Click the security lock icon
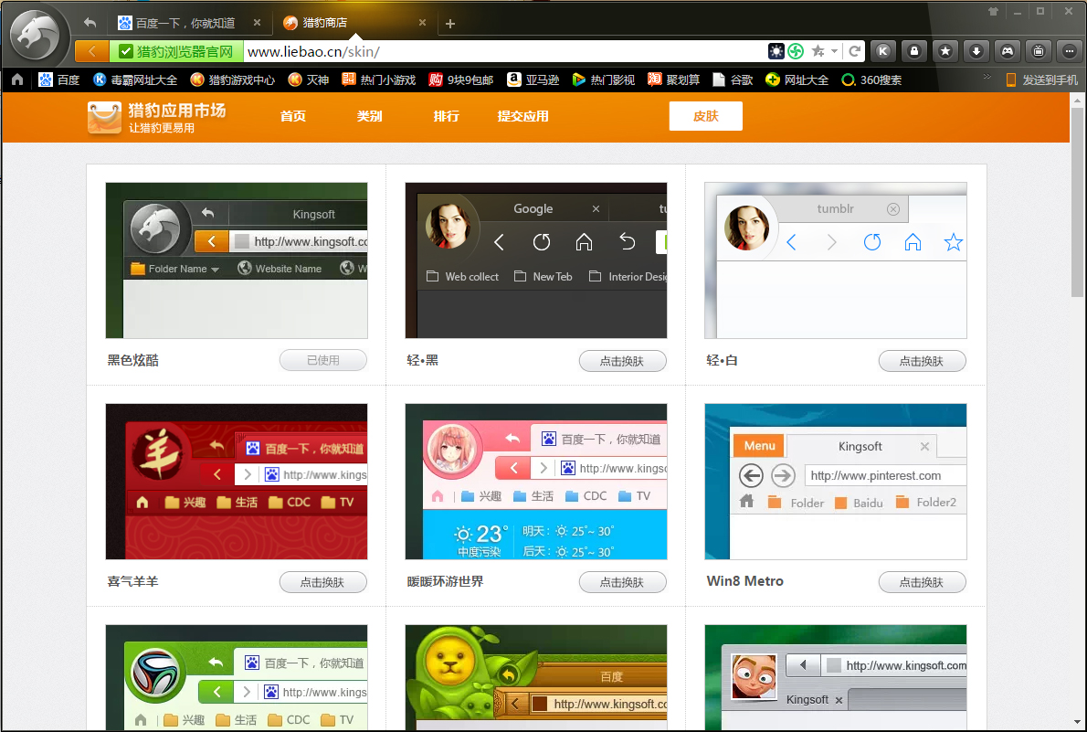Viewport: 1087px width, 732px height. pyautogui.click(x=914, y=52)
